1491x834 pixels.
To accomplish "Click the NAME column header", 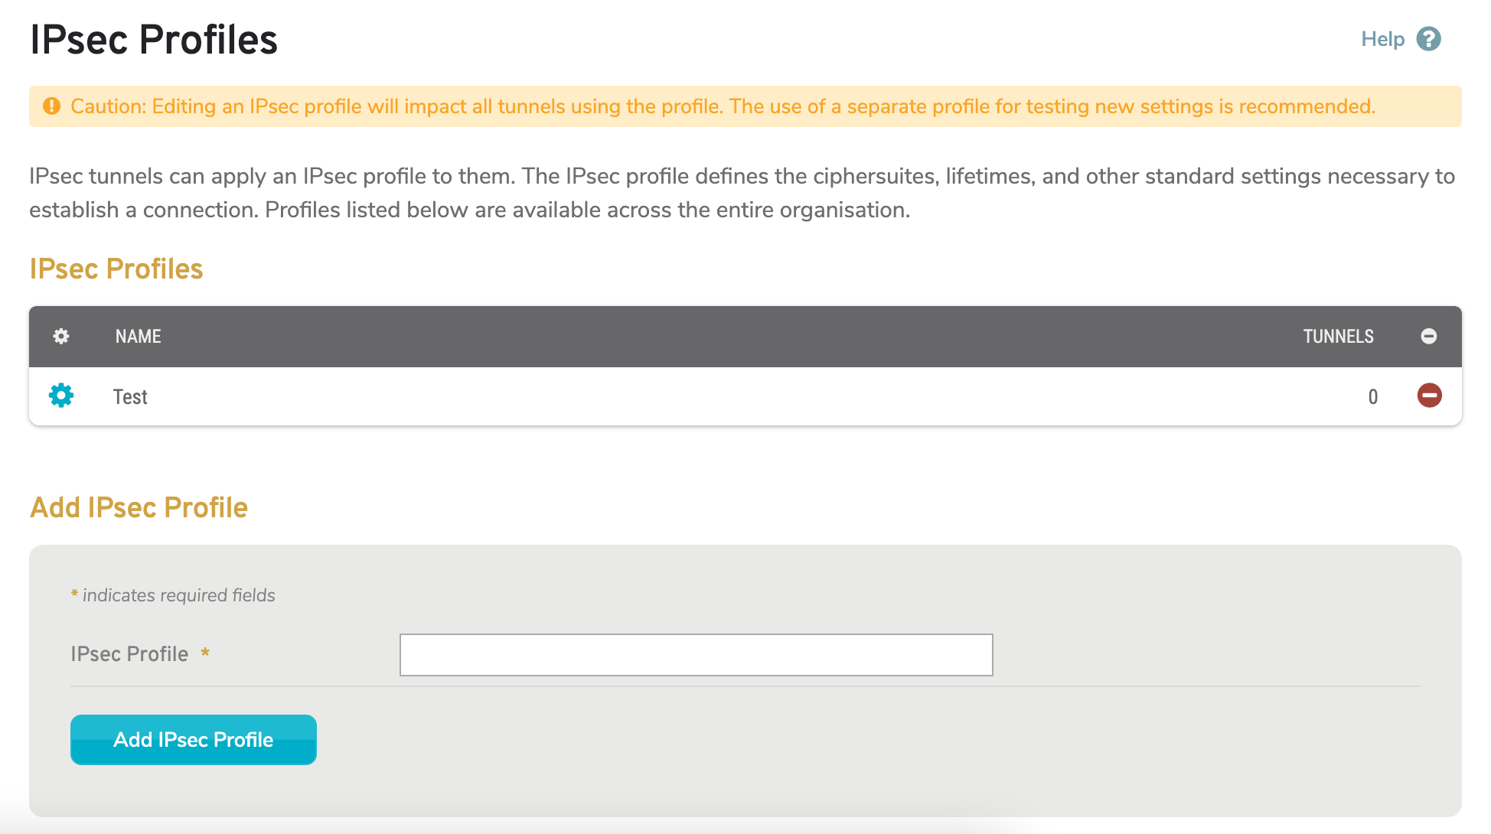I will 138,336.
